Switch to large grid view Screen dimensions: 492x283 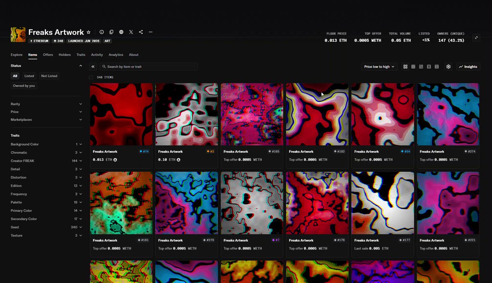405,67
